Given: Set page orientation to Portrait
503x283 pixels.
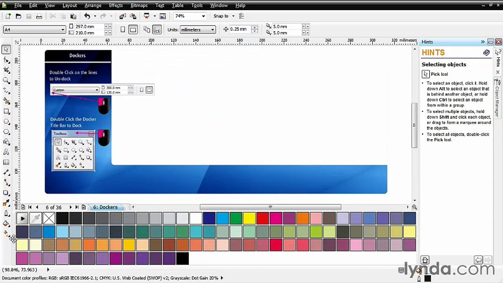Looking at the screenshot, I should click(123, 29).
